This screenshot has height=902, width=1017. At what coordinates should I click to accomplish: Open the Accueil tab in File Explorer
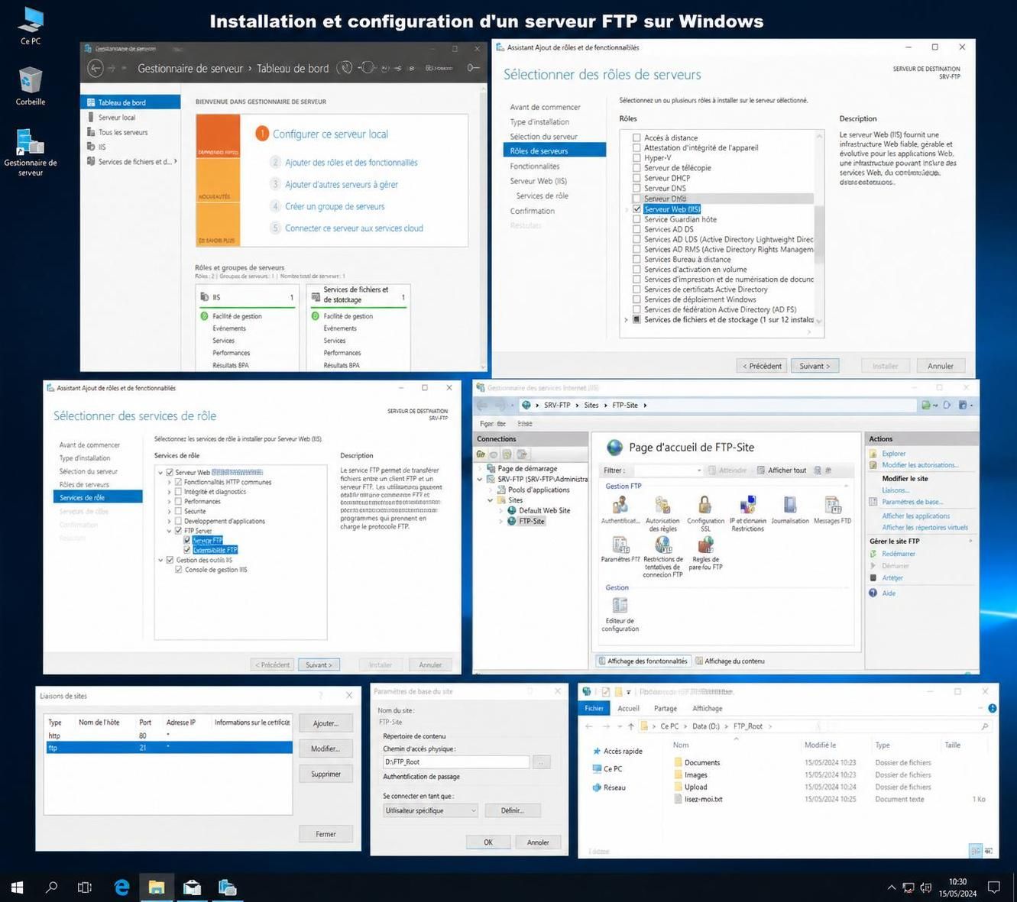(628, 708)
